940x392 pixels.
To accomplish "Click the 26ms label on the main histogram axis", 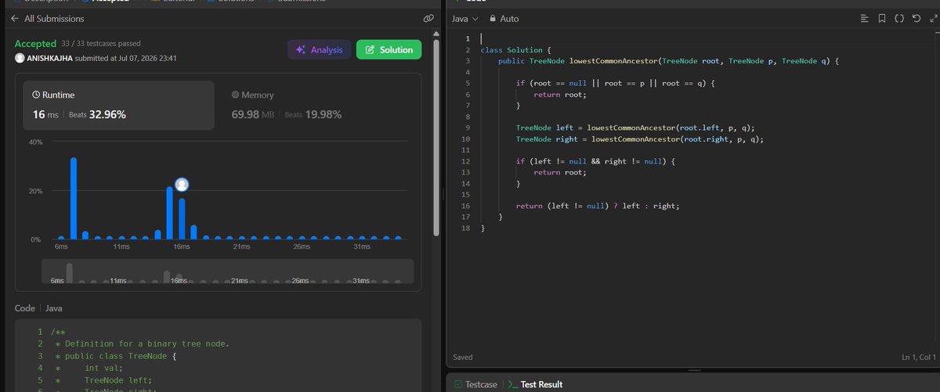I will [x=302, y=247].
